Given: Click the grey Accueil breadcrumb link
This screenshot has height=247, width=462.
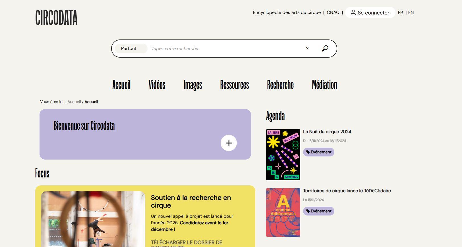Looking at the screenshot, I should pyautogui.click(x=74, y=102).
